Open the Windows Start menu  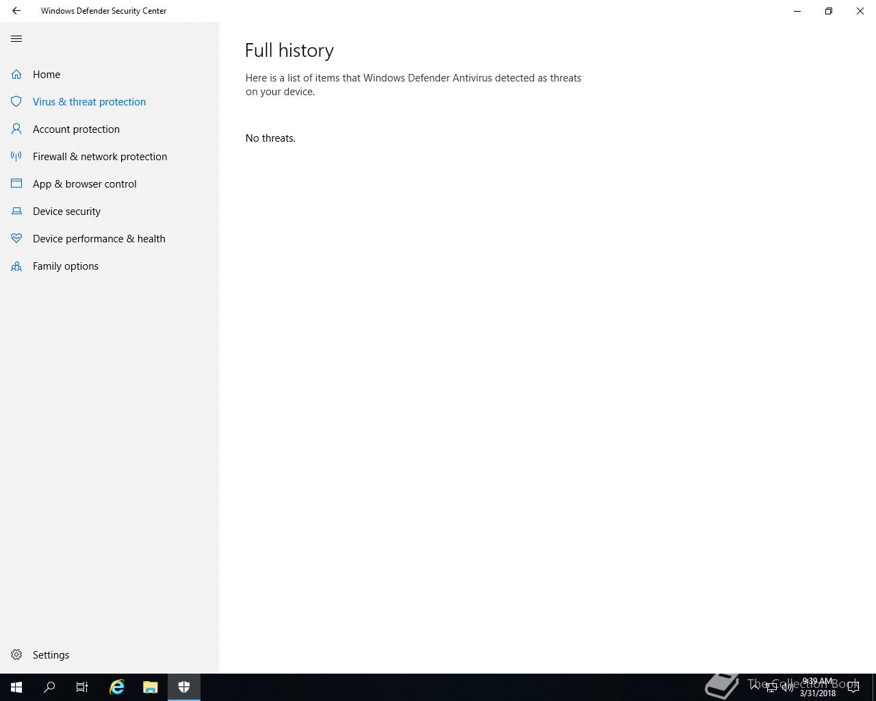click(x=16, y=687)
